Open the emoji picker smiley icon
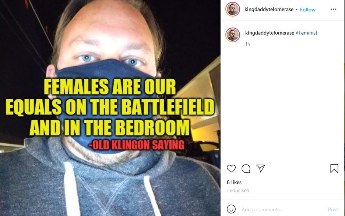 [231, 209]
